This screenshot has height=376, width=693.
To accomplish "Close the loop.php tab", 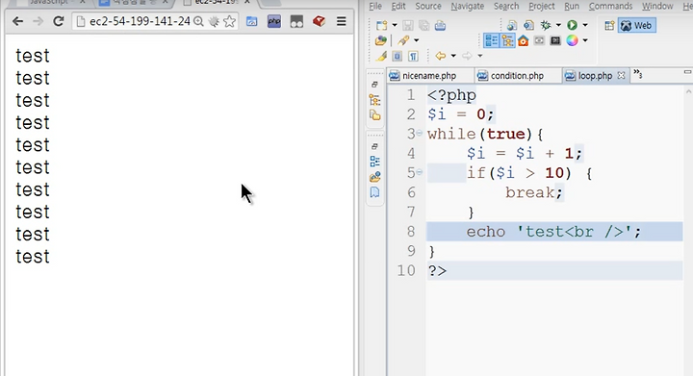I will click(x=621, y=75).
